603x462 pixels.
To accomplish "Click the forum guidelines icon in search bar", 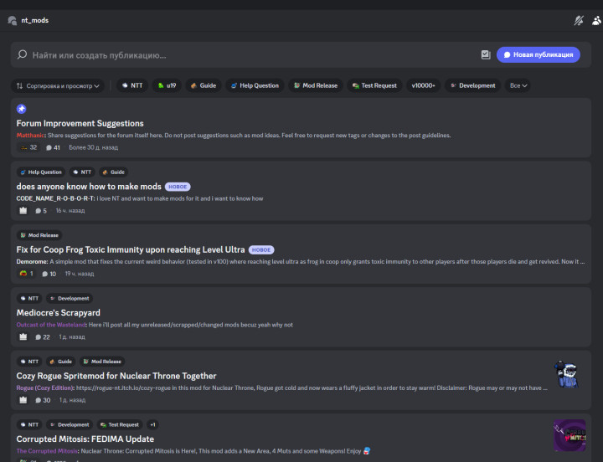I will click(485, 55).
